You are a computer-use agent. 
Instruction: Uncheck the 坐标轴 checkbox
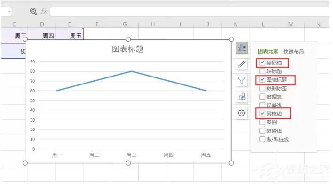pos(262,63)
